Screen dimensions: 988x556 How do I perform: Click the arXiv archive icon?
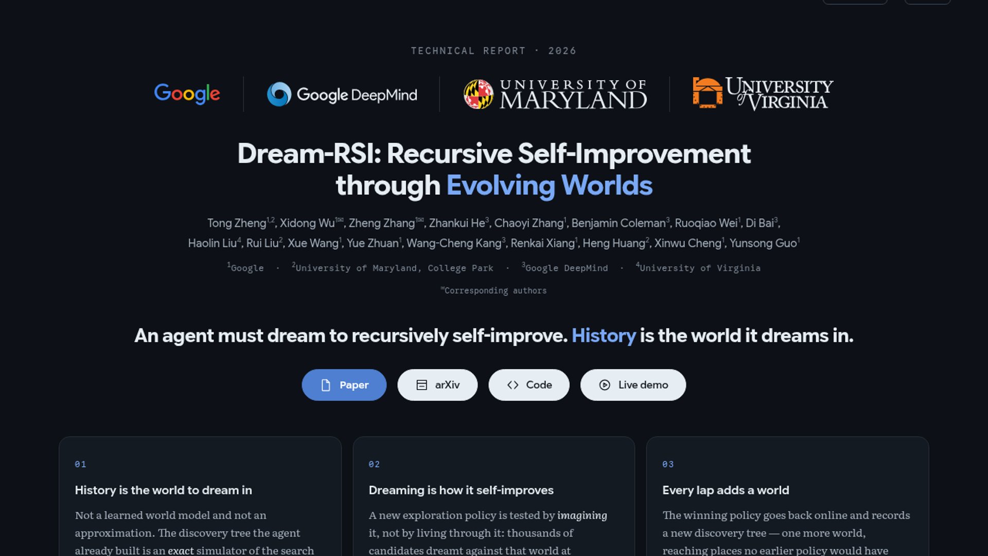pos(421,385)
